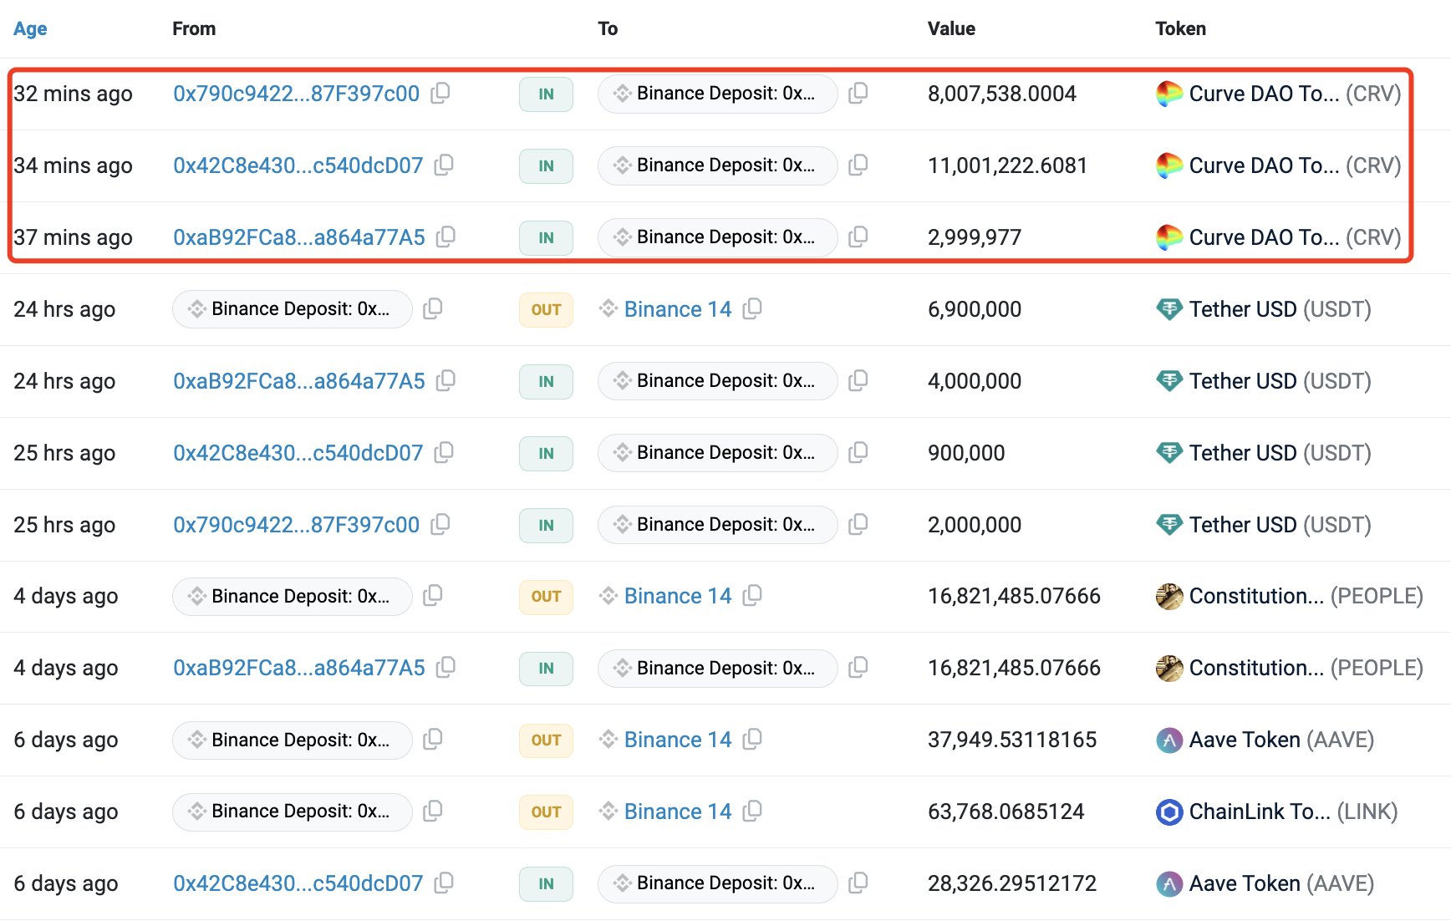Image resolution: width=1451 pixels, height=921 pixels.
Task: Open Curve DAO token in 8,007,538.0004 row
Action: [x=1279, y=94]
